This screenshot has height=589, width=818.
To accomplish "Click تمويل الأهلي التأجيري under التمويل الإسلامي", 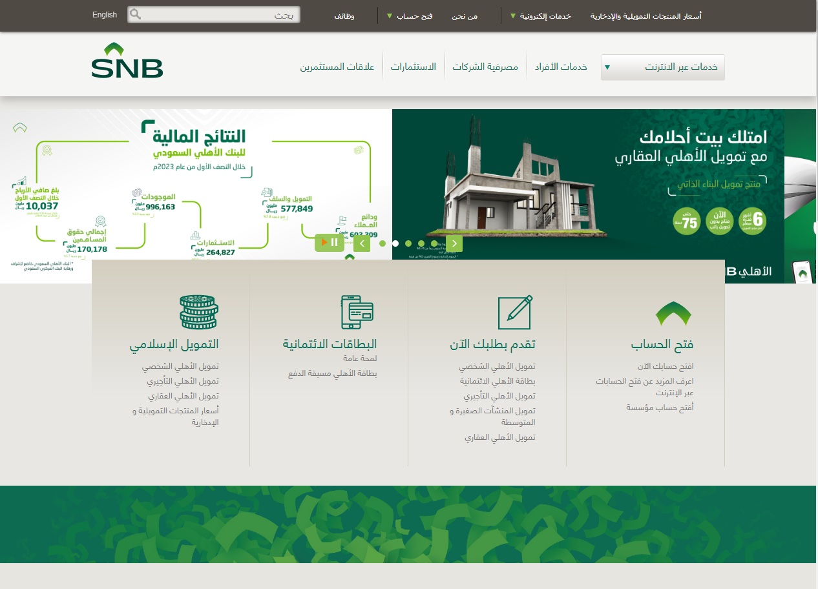I will tap(183, 381).
